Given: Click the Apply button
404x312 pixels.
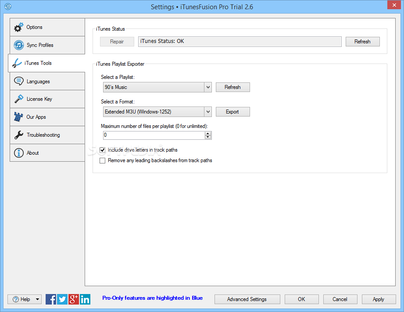Looking at the screenshot, I should coord(379,299).
